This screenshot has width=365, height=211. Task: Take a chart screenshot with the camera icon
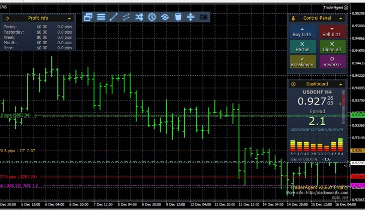click(203, 17)
